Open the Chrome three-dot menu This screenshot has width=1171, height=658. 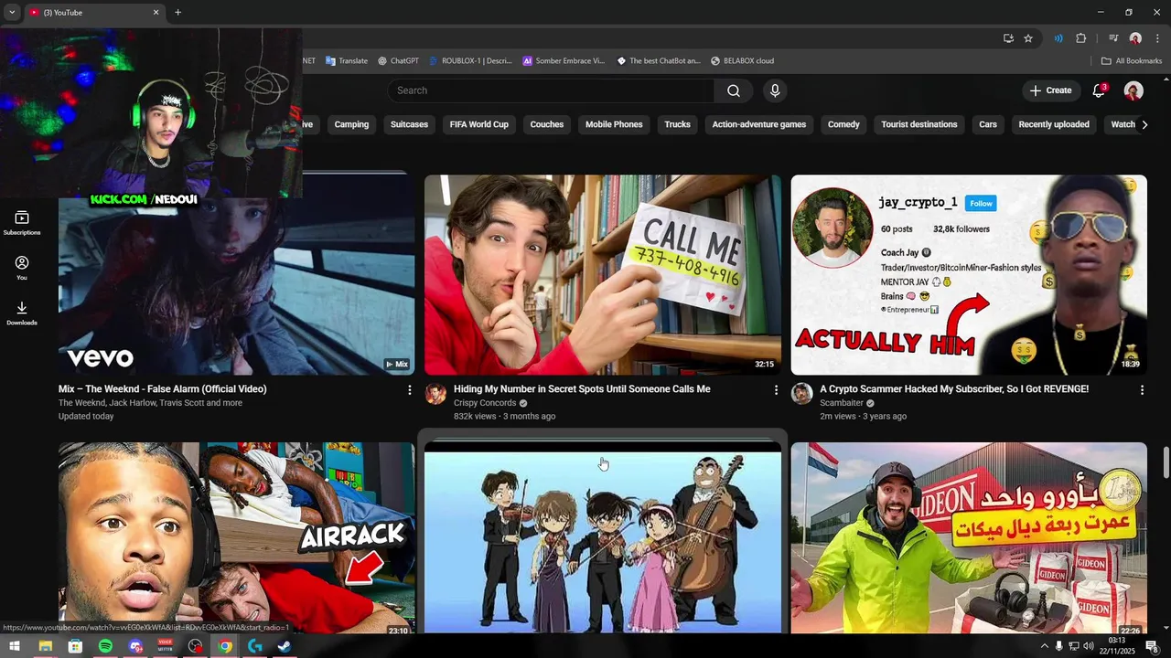pos(1156,38)
